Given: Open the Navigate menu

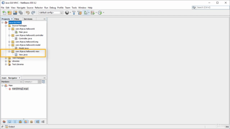Looking at the screenshot, I should coord(21,8).
